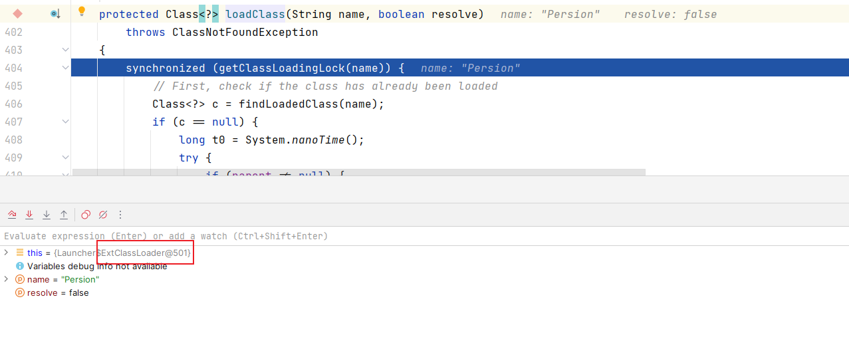849x345 pixels.
Task: Click line number 406 in the gutter
Action: [13, 104]
